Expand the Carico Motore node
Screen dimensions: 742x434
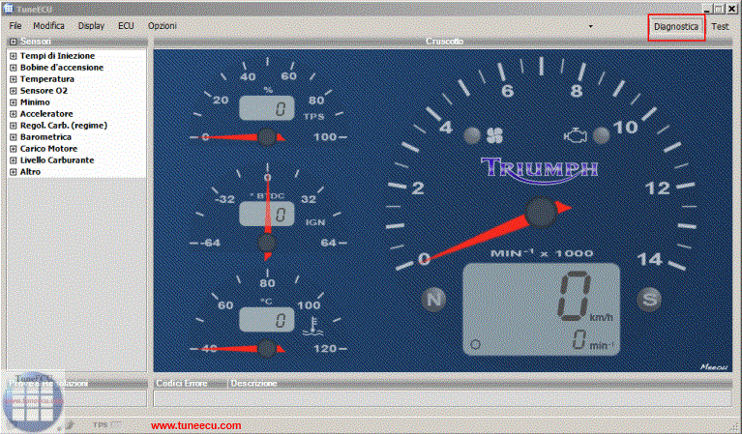pos(14,149)
